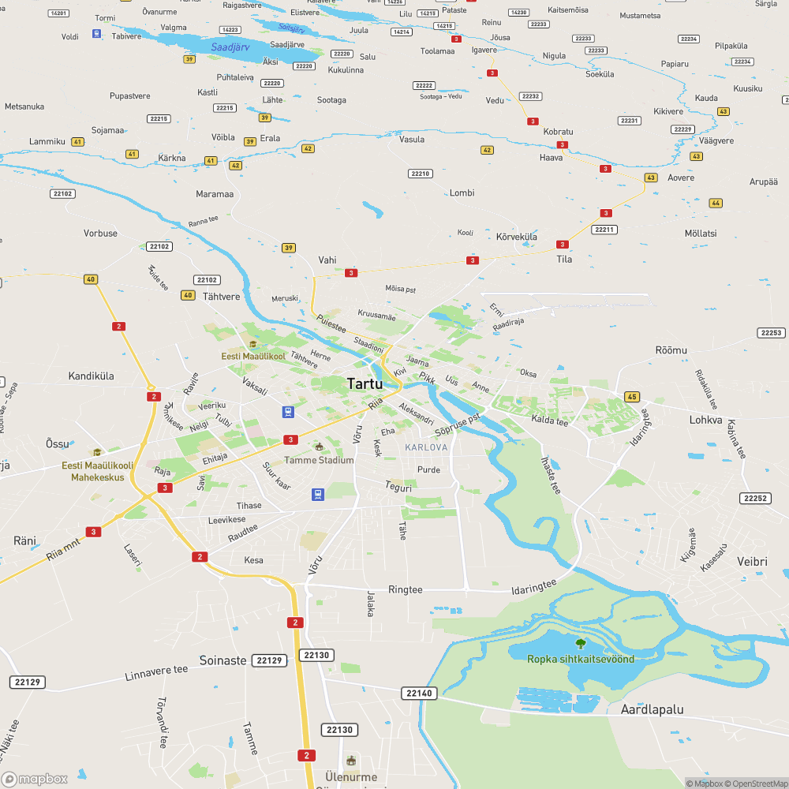The width and height of the screenshot is (789, 789).
Task: Click the Tartu city label
Action: point(365,384)
